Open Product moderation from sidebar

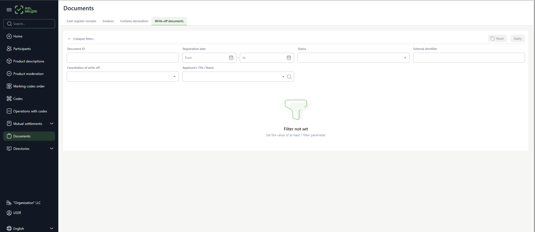point(28,74)
